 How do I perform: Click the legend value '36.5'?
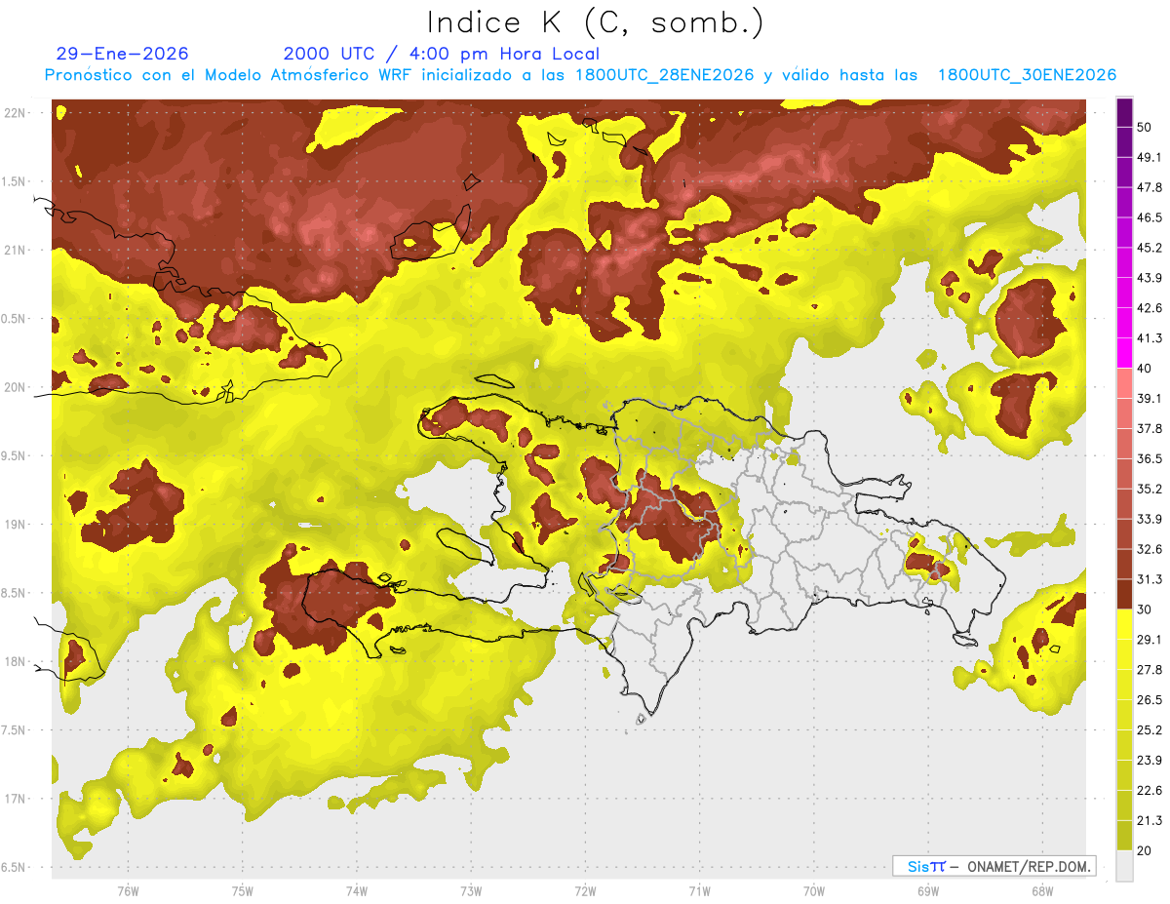pyautogui.click(x=1150, y=458)
